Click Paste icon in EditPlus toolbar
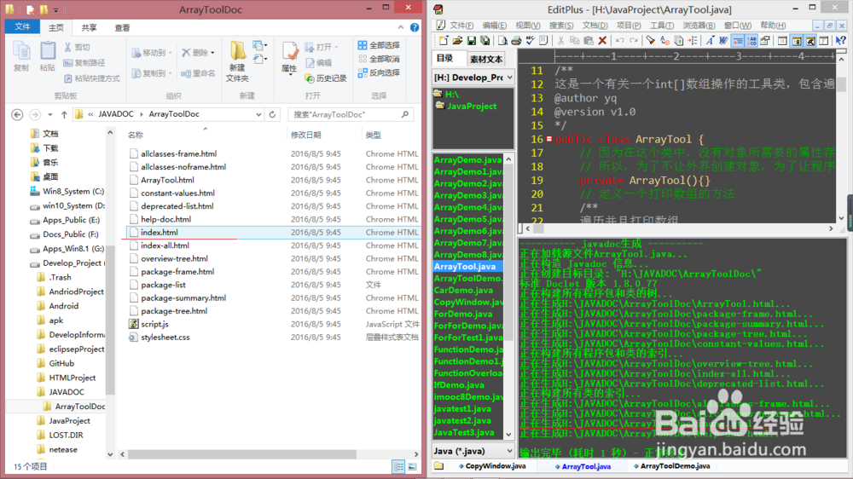The width and height of the screenshot is (853, 479). [x=589, y=41]
